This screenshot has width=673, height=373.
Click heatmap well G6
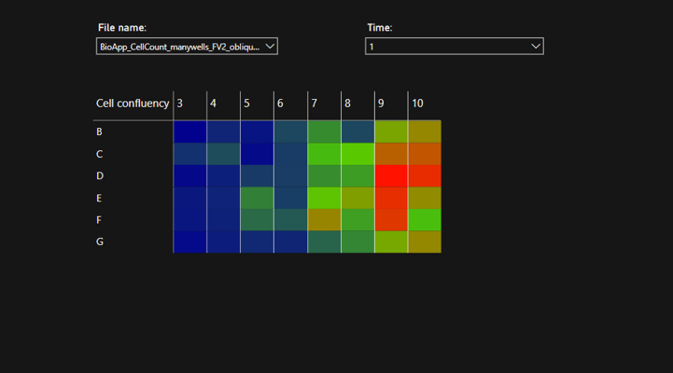(290, 242)
